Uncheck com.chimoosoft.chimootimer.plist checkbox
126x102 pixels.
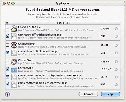8,52
